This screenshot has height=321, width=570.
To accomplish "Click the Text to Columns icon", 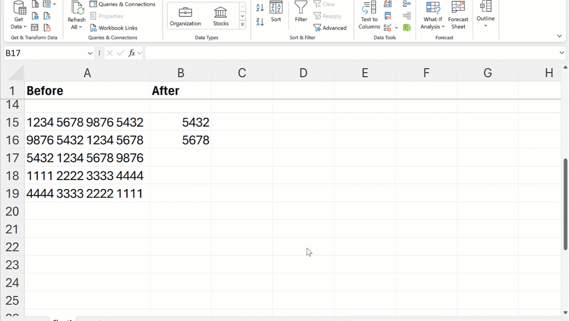I will pos(369,15).
